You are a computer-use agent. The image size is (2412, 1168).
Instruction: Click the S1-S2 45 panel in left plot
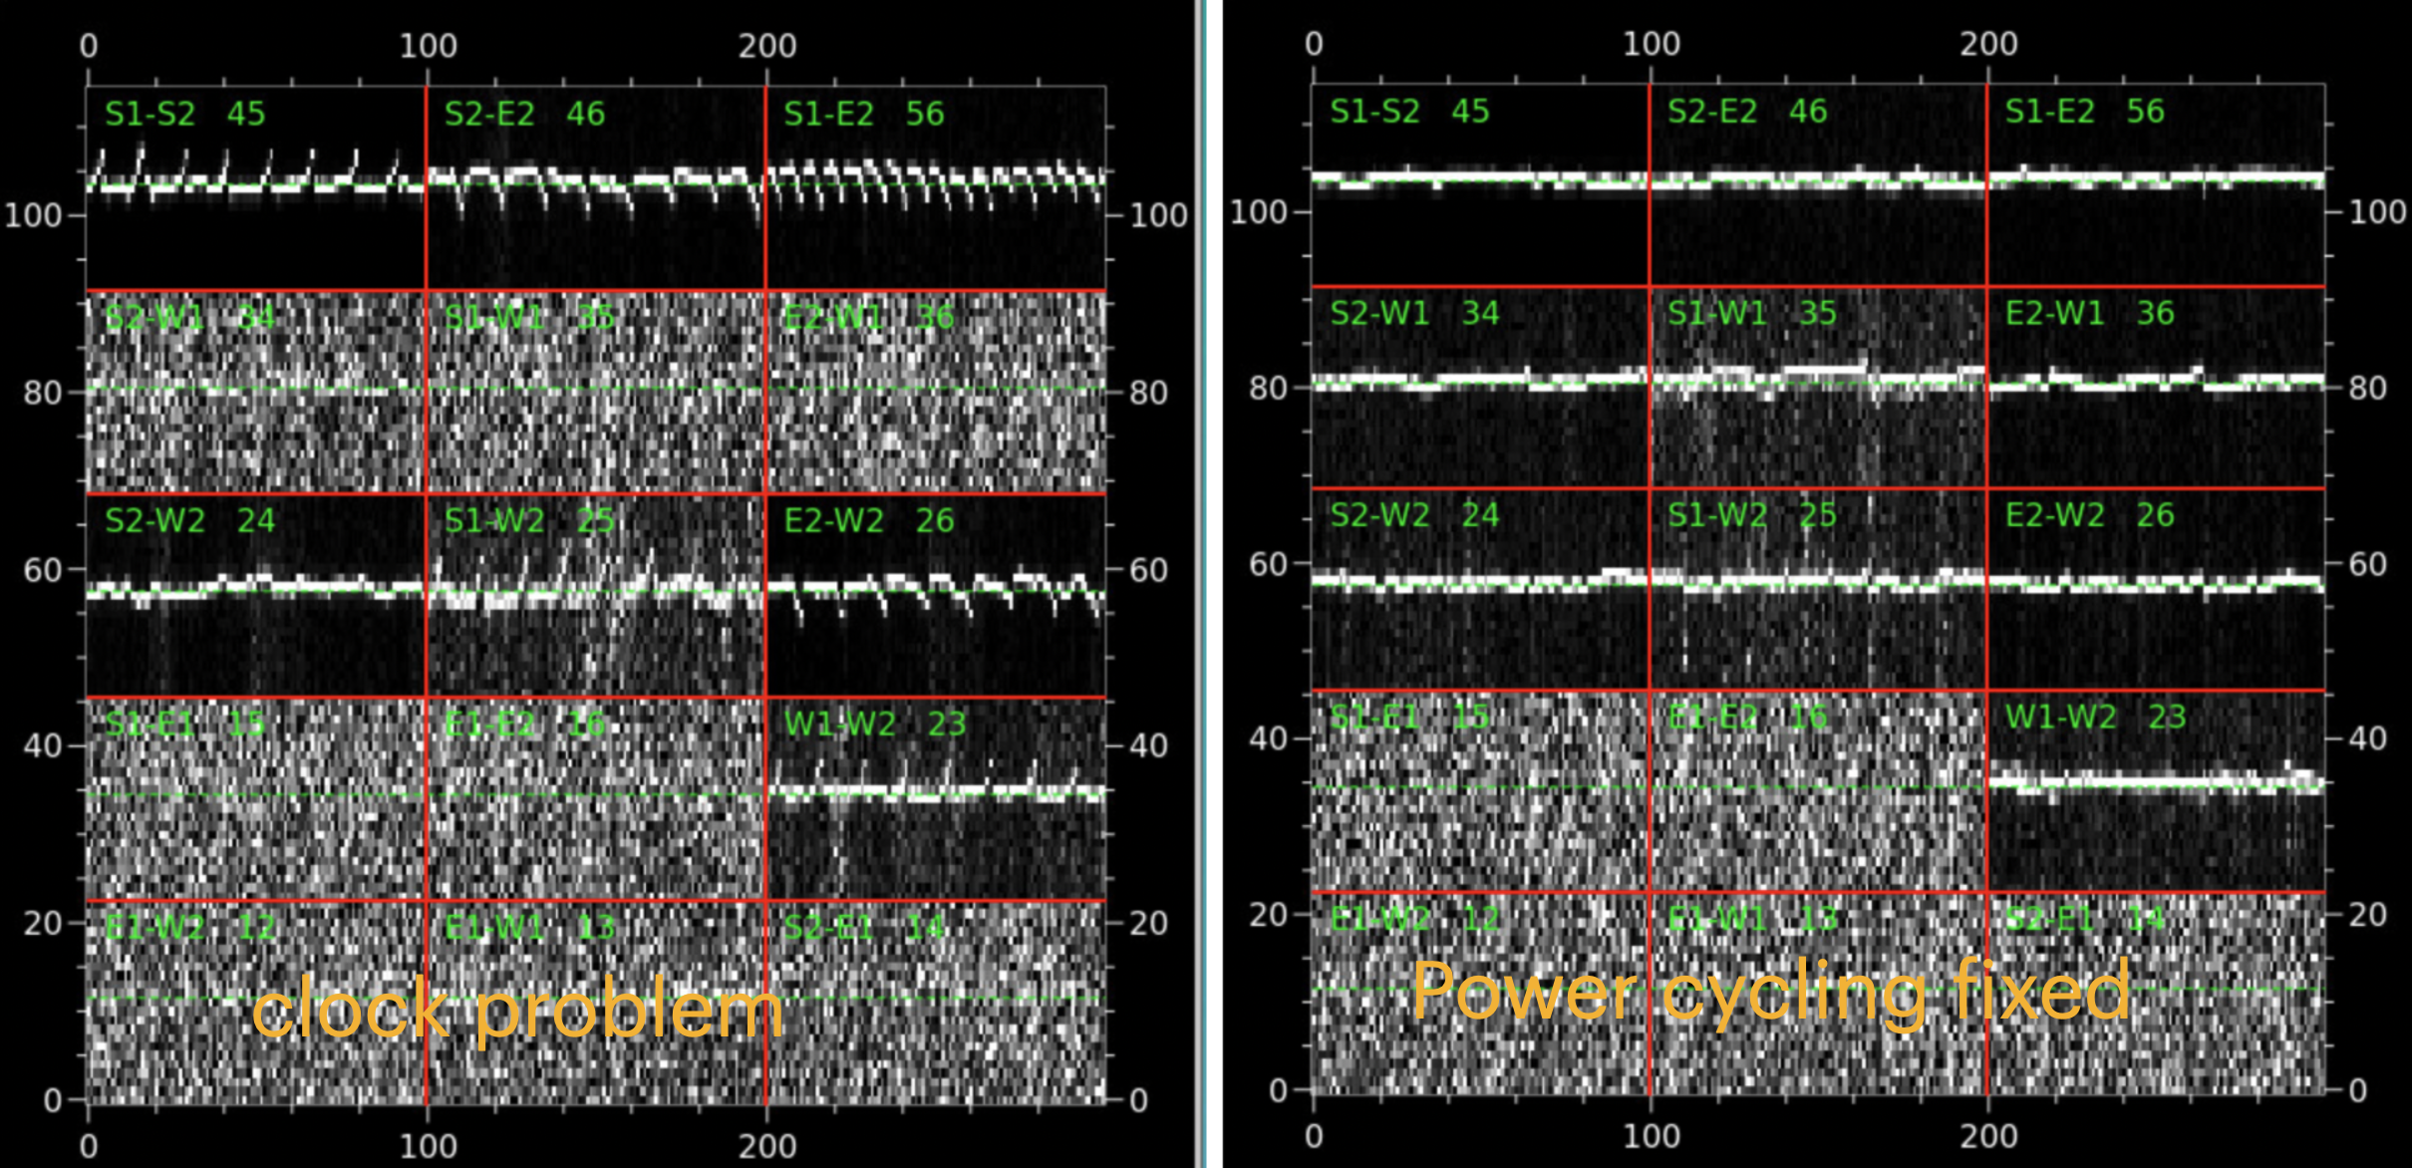coord(255,189)
